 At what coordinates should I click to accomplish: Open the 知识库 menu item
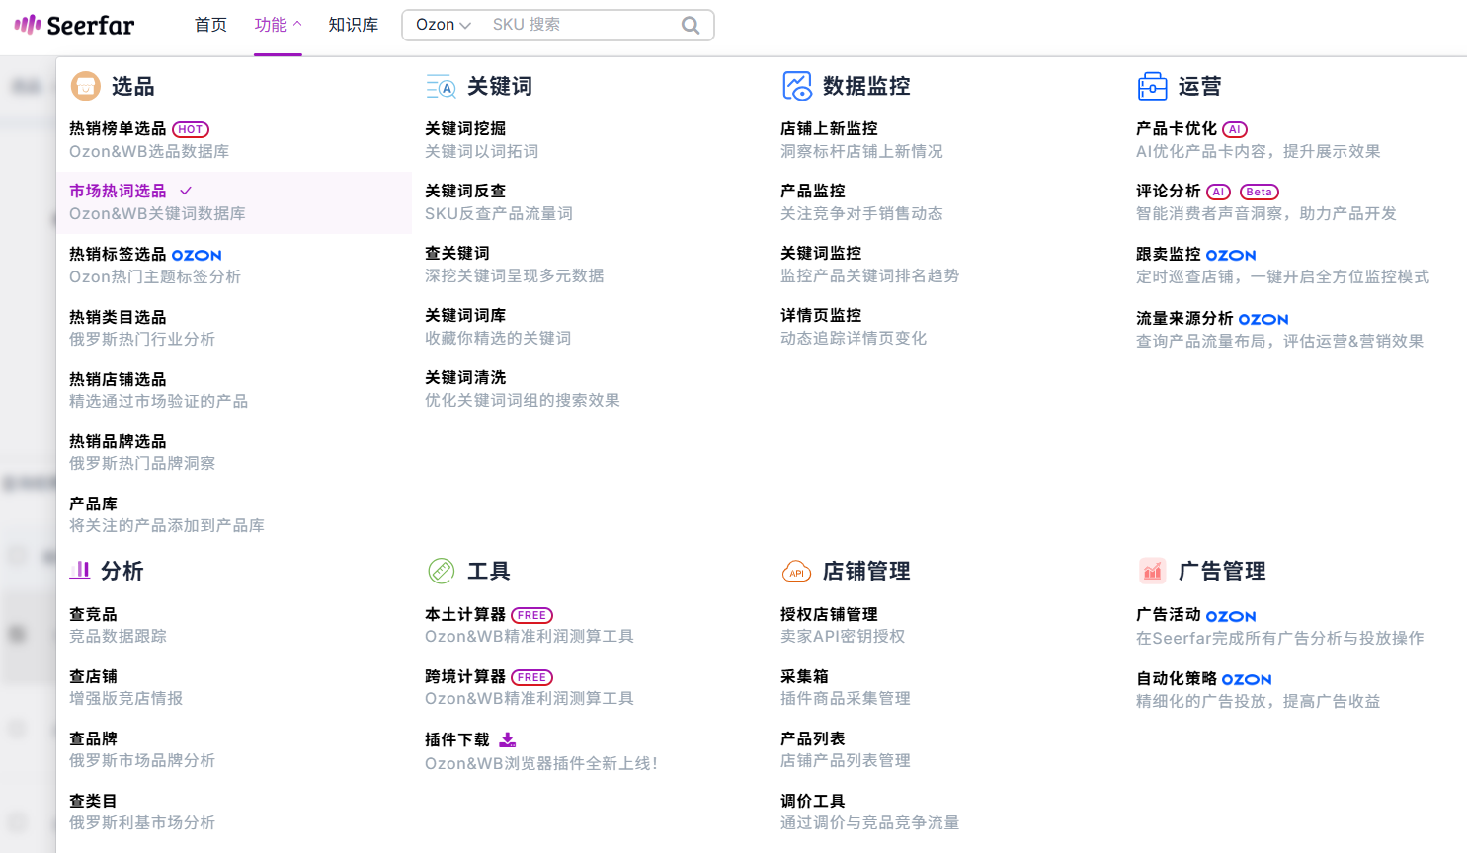pos(353,25)
